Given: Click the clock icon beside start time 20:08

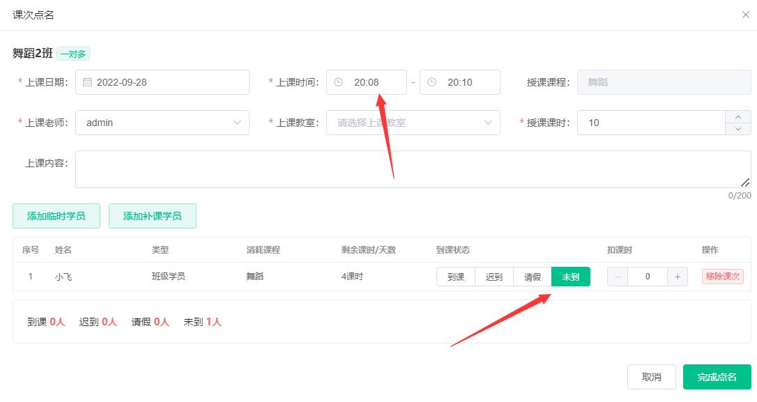Looking at the screenshot, I should pyautogui.click(x=339, y=82).
